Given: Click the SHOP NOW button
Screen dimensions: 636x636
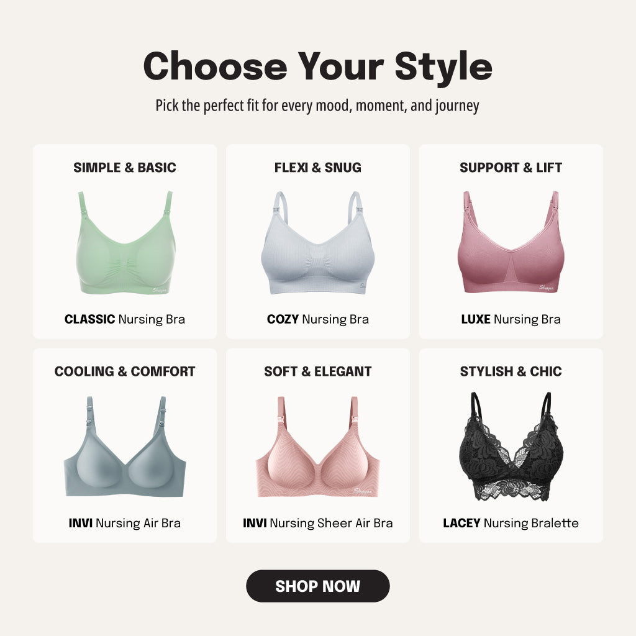Looking at the screenshot, I should pyautogui.click(x=317, y=586).
